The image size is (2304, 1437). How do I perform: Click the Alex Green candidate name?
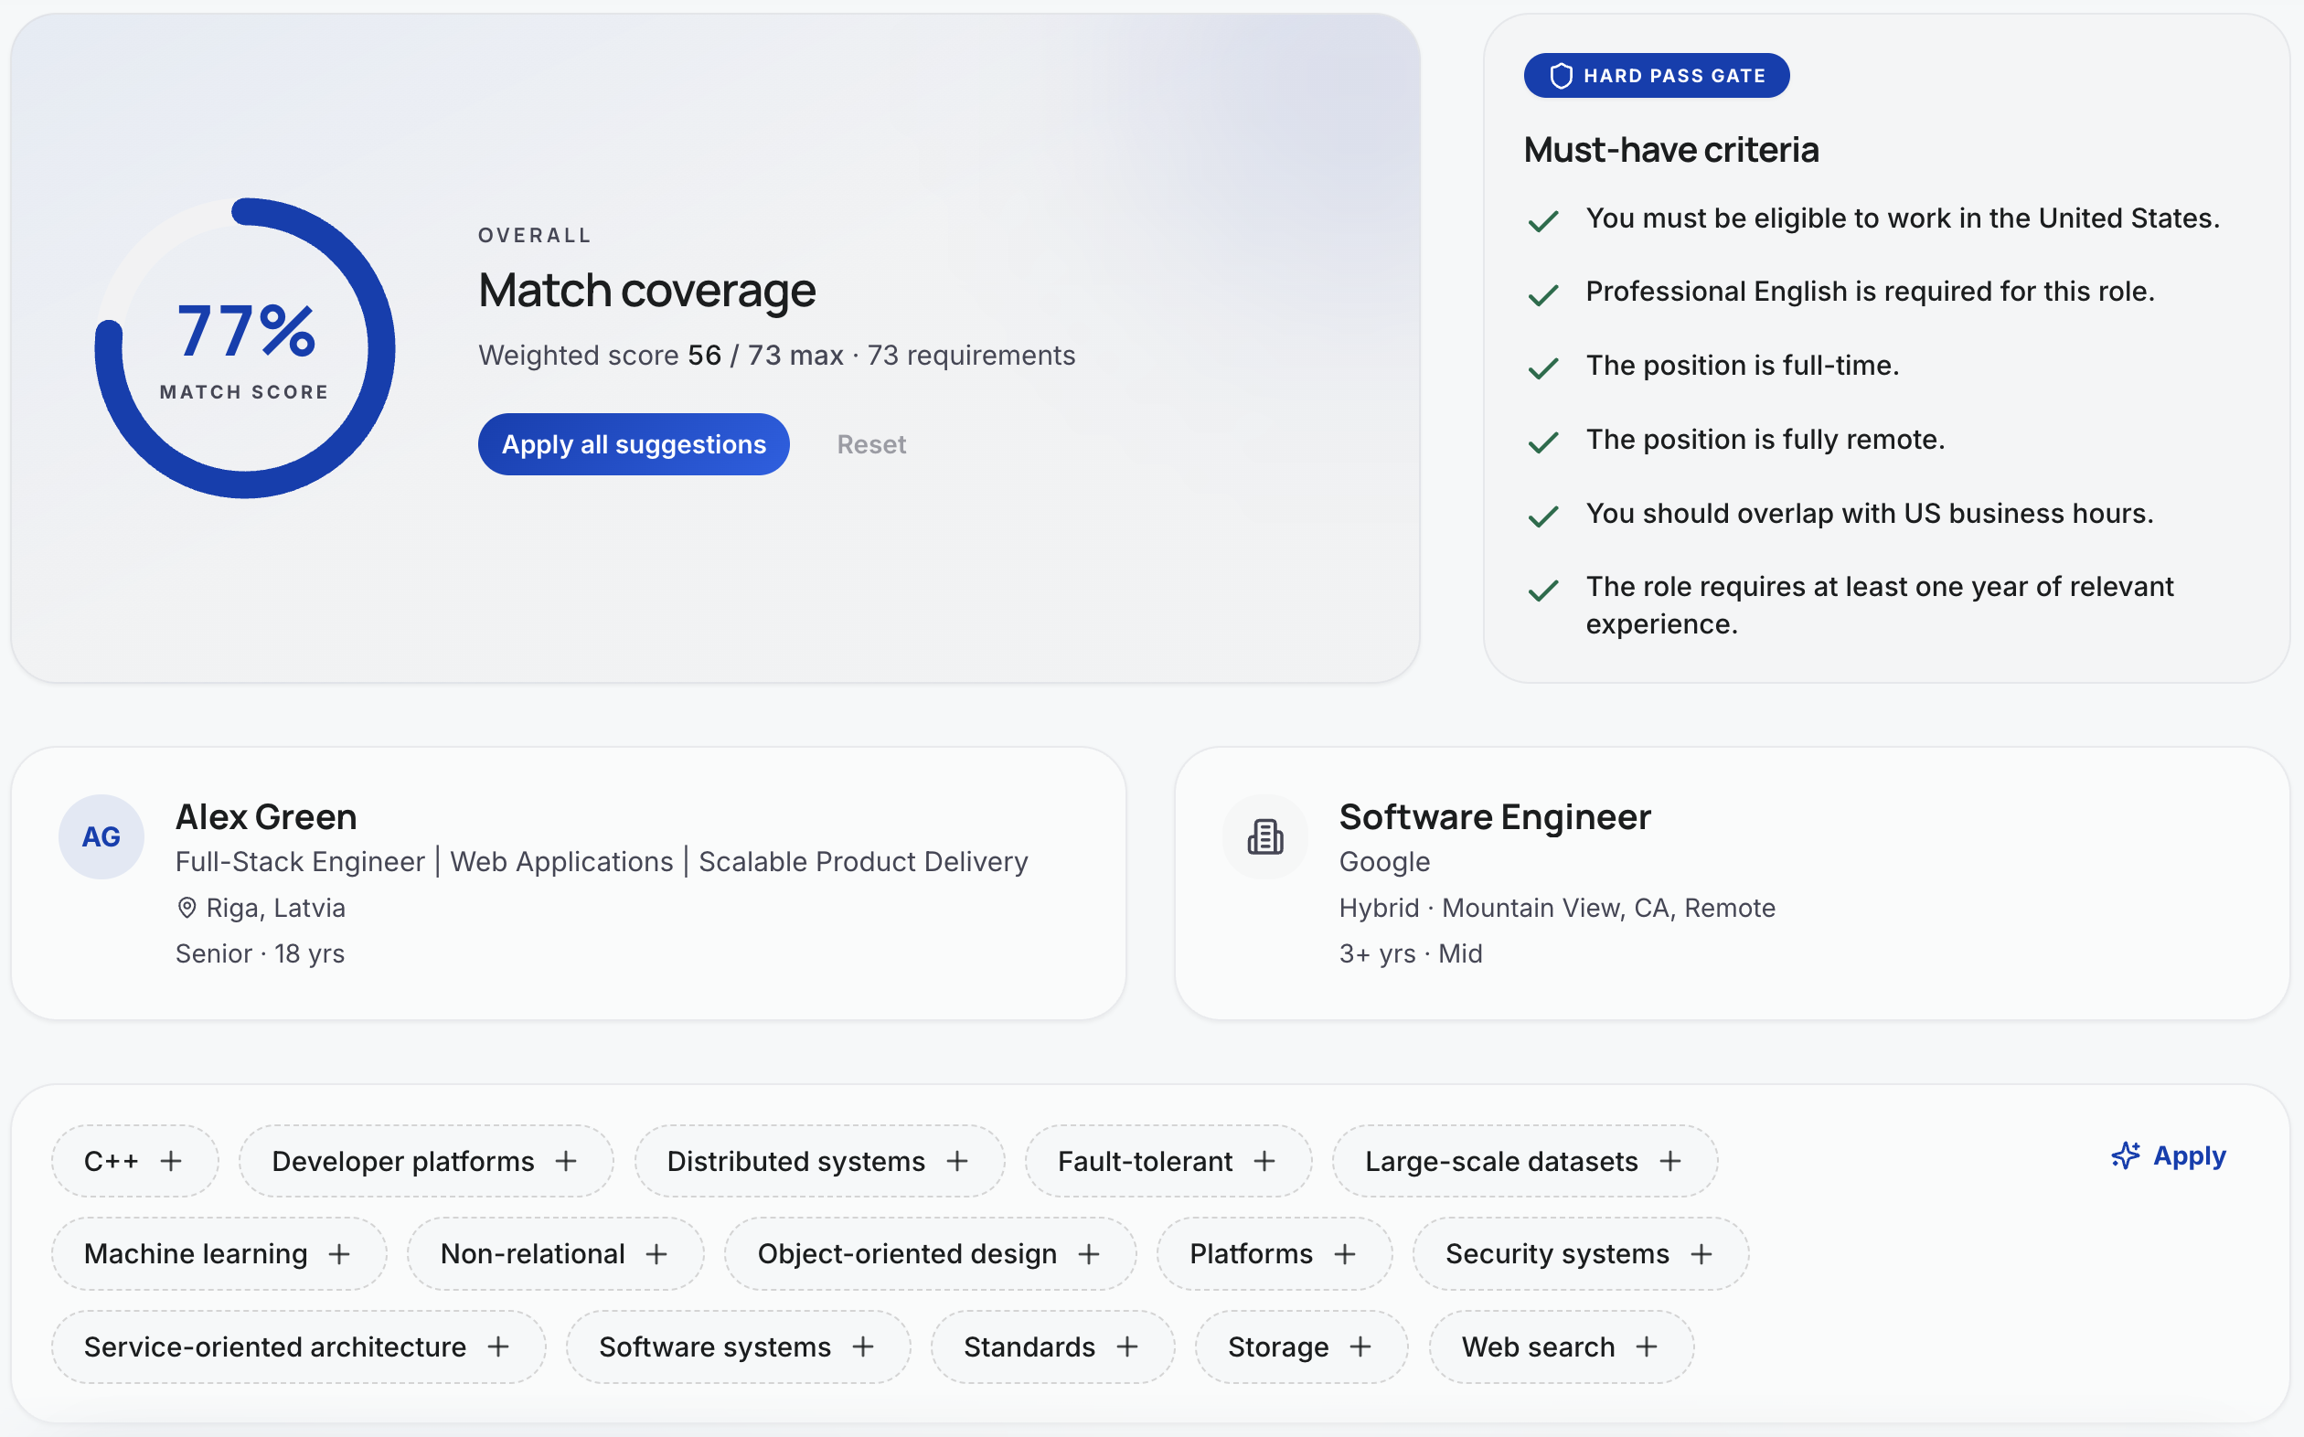[x=266, y=816]
